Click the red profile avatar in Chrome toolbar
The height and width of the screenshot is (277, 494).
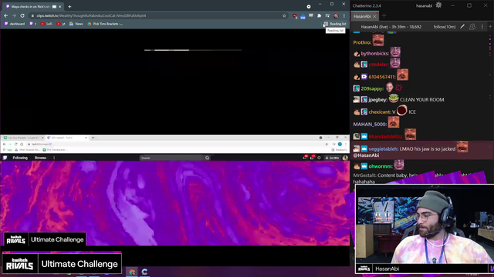point(336,15)
